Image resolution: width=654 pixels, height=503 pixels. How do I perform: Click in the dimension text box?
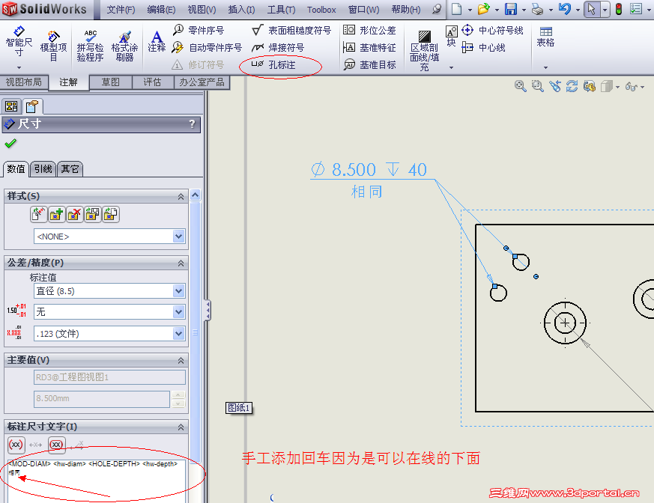coord(97,481)
